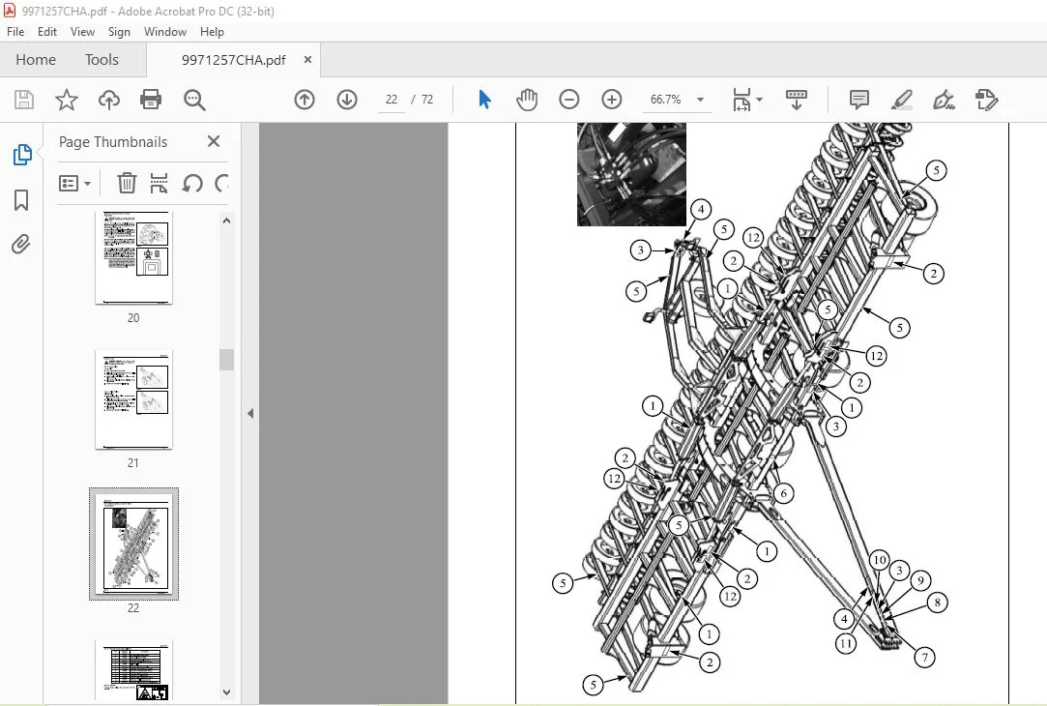Zoom out with minus button
Viewport: 1047px width, 706px height.
[x=568, y=100]
